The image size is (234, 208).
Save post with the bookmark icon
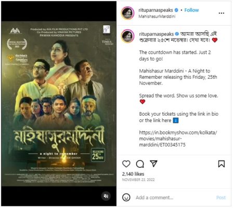222,164
